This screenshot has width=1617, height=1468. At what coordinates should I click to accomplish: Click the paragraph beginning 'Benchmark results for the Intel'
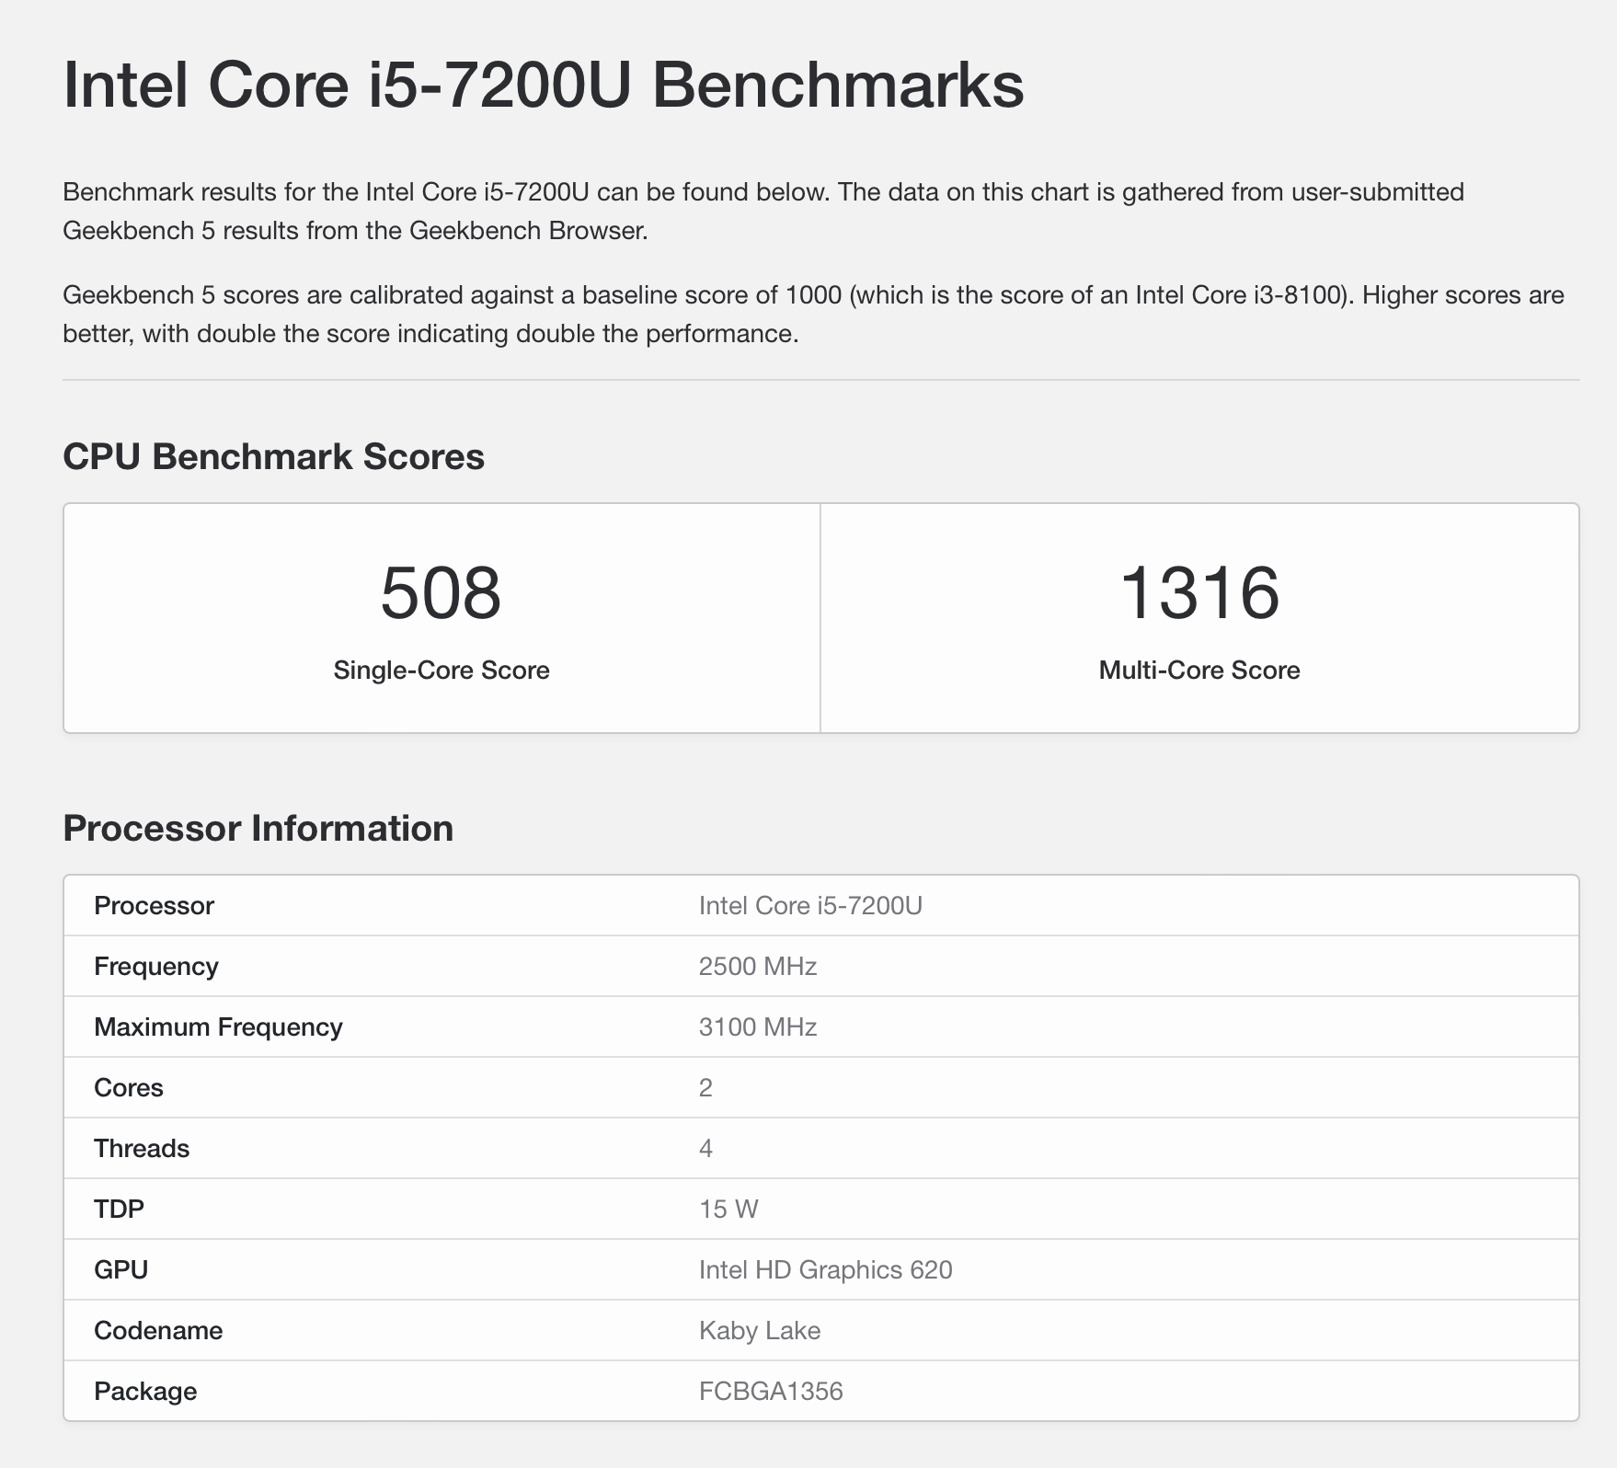tap(763, 212)
